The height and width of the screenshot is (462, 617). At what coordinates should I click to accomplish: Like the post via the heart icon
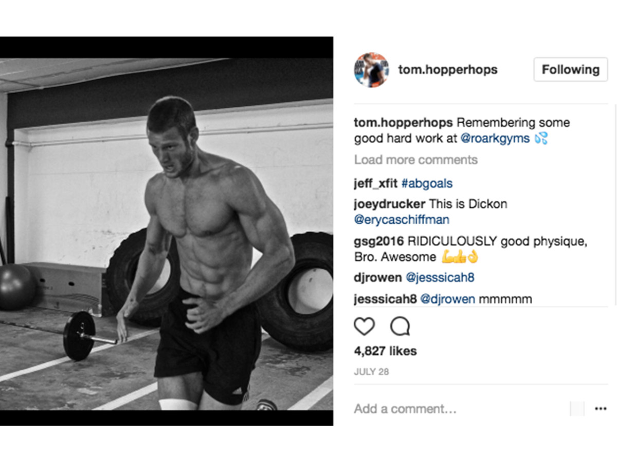click(365, 326)
